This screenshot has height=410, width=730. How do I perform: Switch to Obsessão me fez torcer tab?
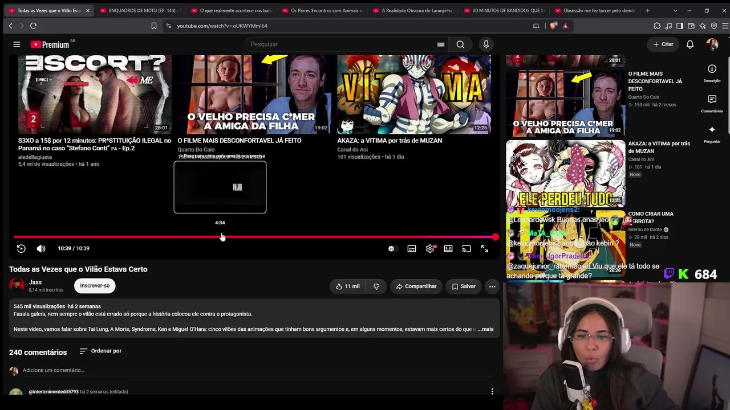tap(595, 10)
